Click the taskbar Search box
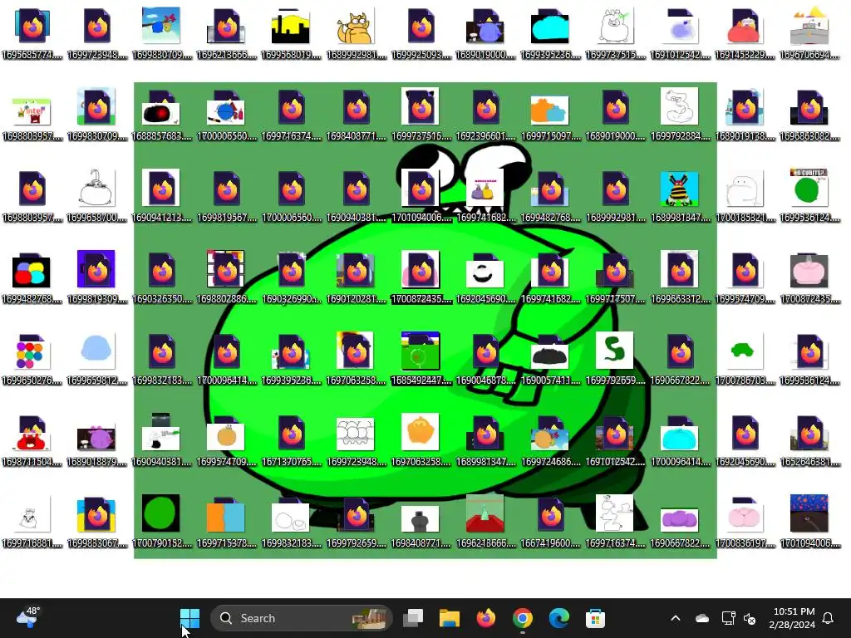Image resolution: width=851 pixels, height=638 pixels. coord(301,618)
